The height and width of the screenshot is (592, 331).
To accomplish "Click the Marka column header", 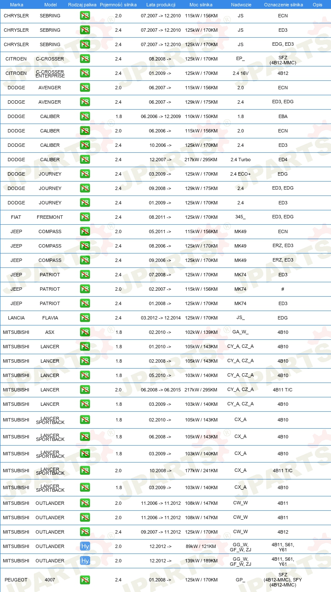I will click(17, 4).
